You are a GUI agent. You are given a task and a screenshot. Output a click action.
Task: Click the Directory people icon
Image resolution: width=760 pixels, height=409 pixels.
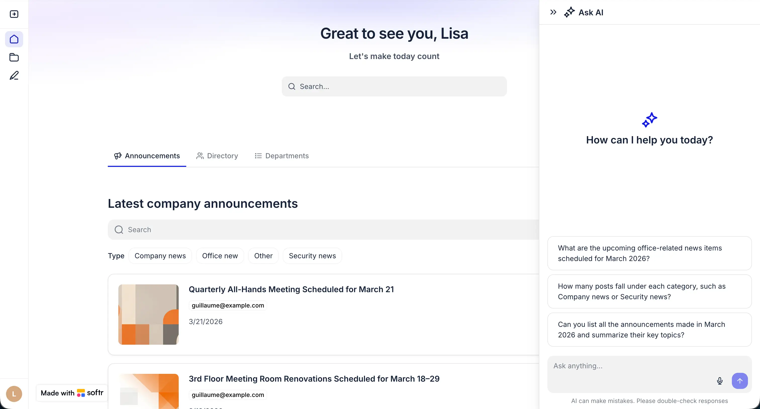(x=200, y=156)
